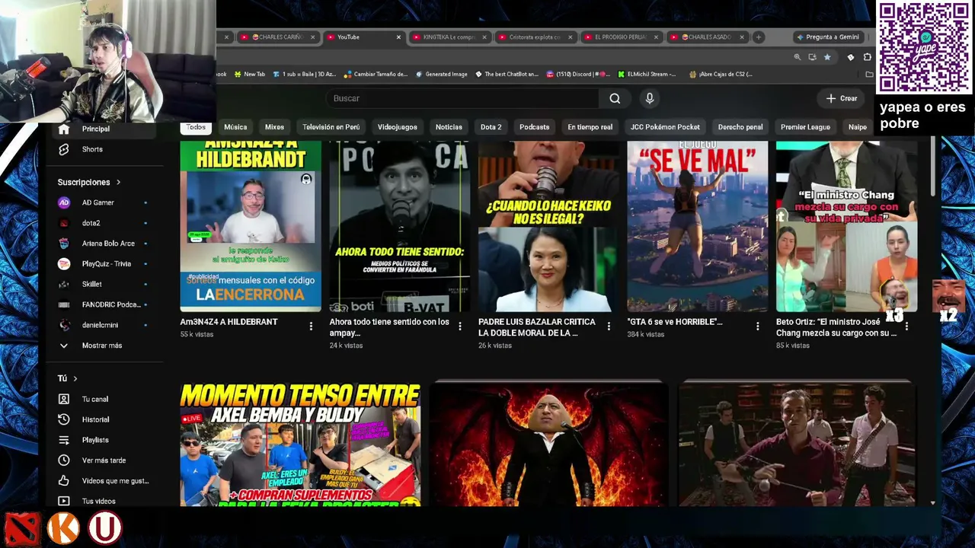Activate voice search microphone icon
The image size is (975, 548).
649,98
